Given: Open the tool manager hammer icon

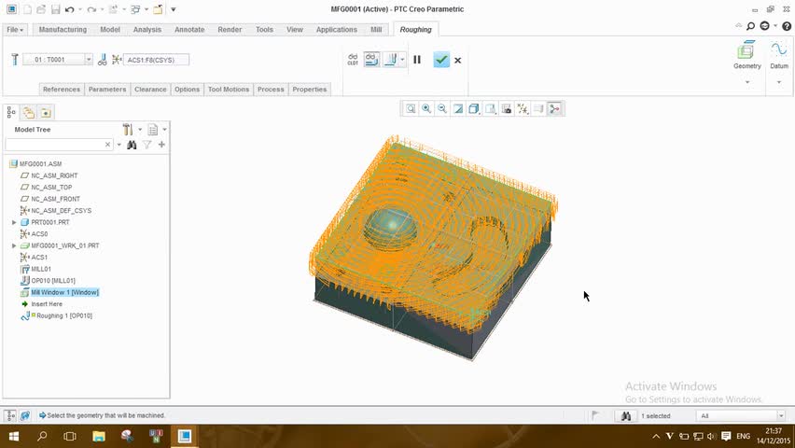Looking at the screenshot, I should coord(15,60).
